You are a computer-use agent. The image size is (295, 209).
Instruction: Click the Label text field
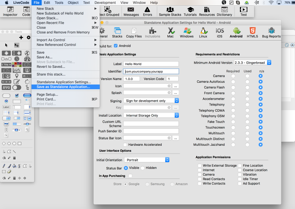[x=151, y=64]
